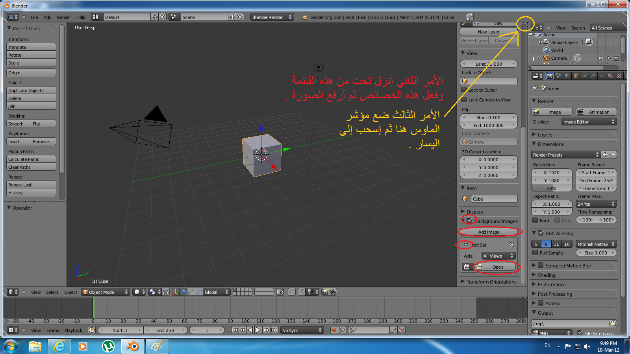Open the No Sync dropdown in timeline
Screen dimensions: 630x354
click(x=302, y=330)
